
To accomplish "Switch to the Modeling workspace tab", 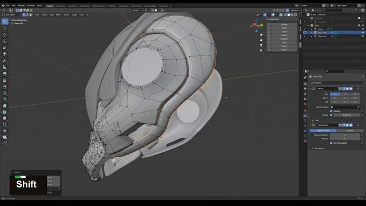I will pos(61,6).
